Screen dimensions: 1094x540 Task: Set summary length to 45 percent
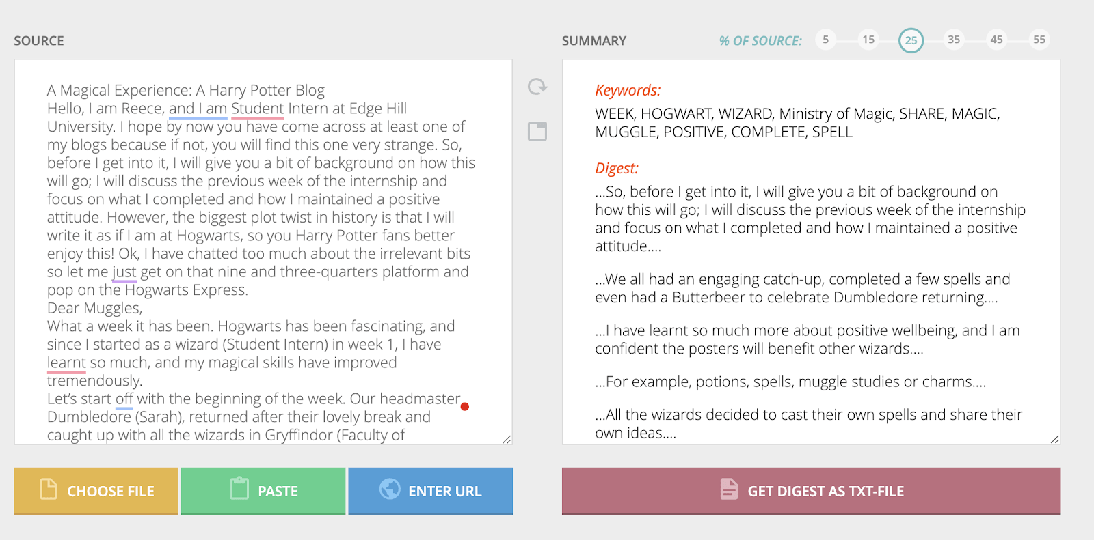[996, 40]
